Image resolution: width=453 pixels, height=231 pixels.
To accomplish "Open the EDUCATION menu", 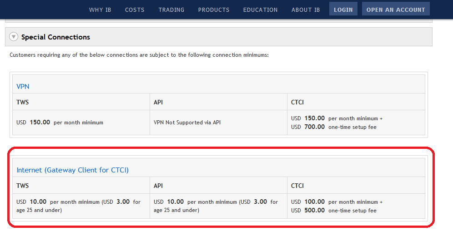I will [x=260, y=10].
